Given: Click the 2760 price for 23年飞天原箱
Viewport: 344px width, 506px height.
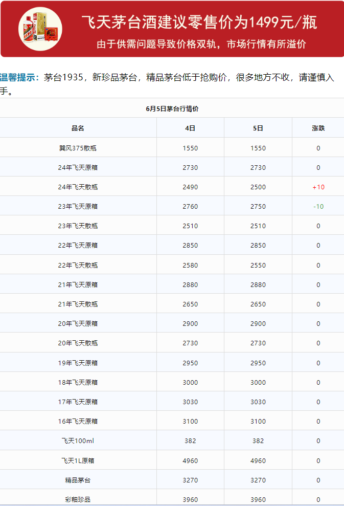Looking at the screenshot, I should pyautogui.click(x=190, y=207).
